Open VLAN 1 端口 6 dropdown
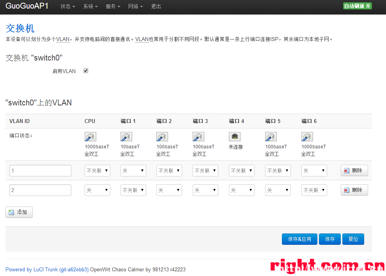386x276 pixels. pyautogui.click(x=314, y=171)
